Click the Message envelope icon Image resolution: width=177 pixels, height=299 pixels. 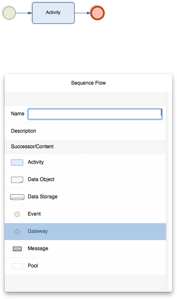(17, 249)
